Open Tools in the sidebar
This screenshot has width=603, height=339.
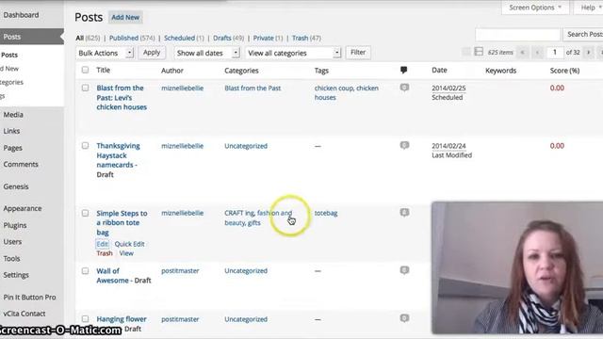tap(11, 259)
